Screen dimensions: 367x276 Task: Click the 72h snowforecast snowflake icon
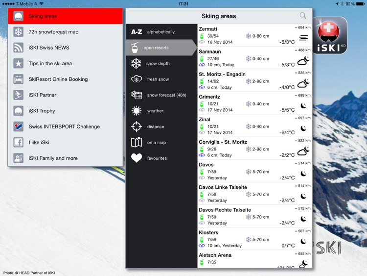[x=18, y=32]
